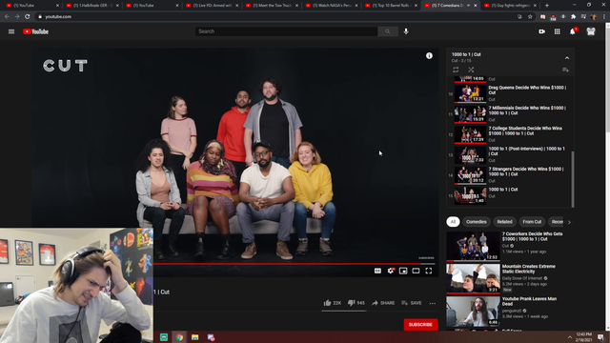
Task: Select the From Cut filter chip
Action: (532, 222)
